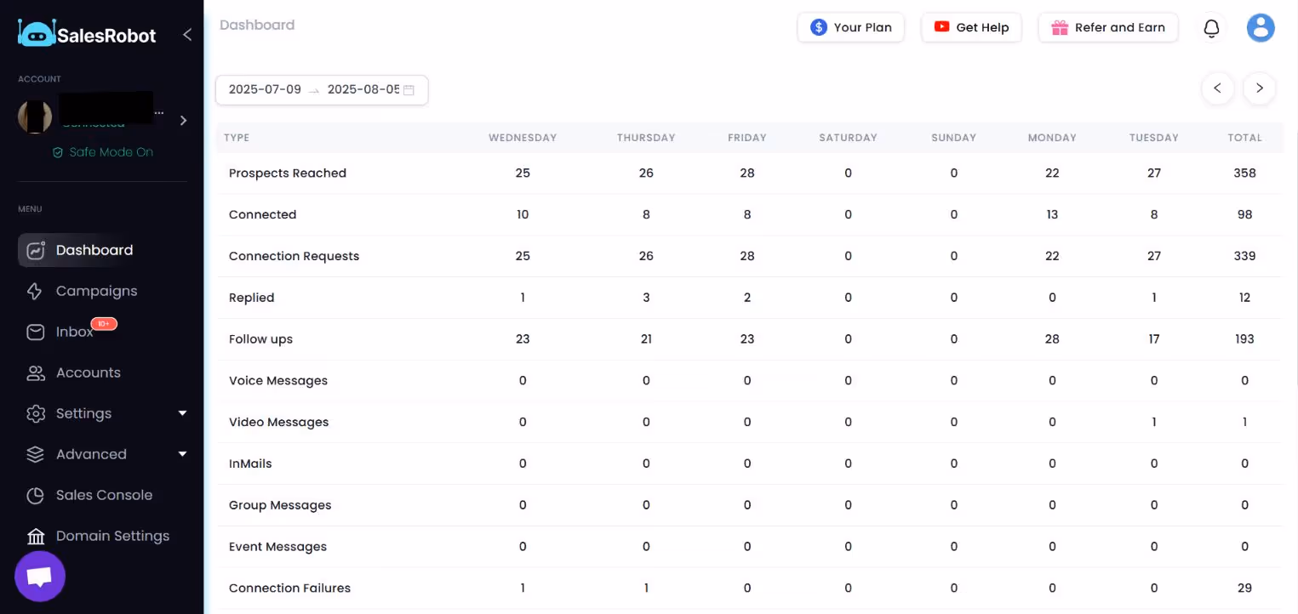Screen dimensions: 1298x614
Task: Open the notification bell
Action: (1211, 27)
